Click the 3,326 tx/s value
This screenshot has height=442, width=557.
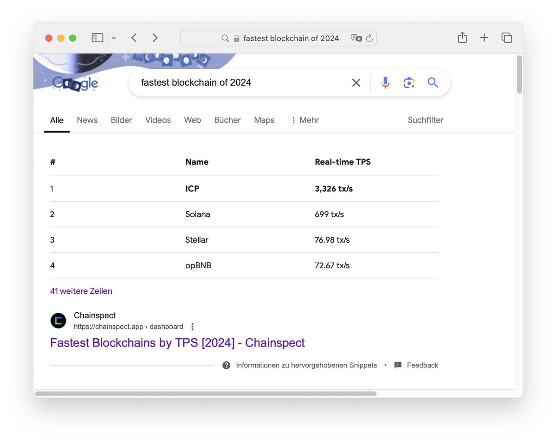(x=334, y=189)
